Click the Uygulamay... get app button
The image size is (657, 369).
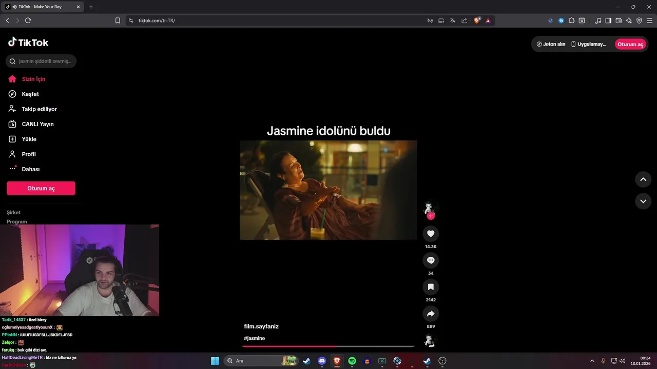(x=589, y=44)
